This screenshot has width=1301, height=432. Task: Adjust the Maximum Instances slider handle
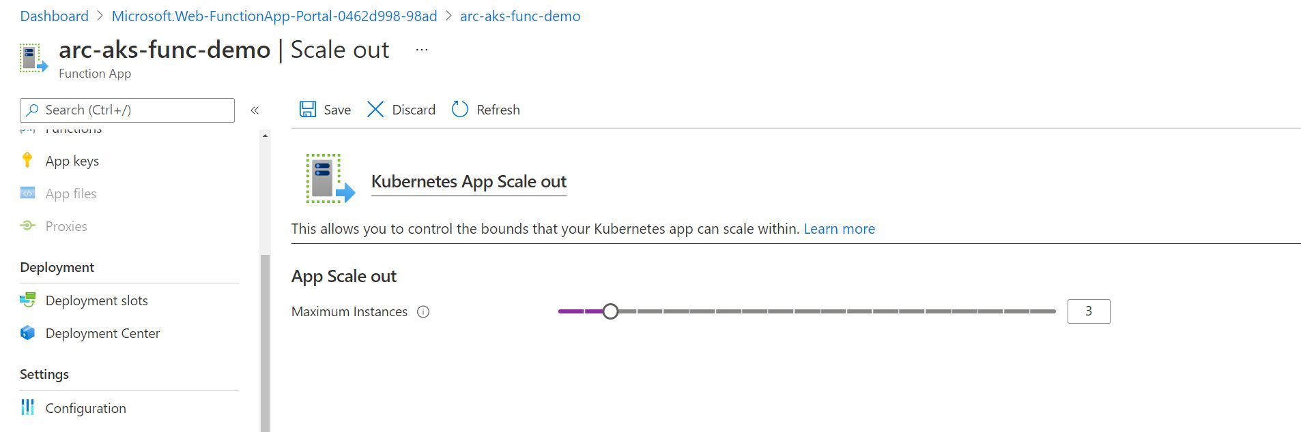point(610,311)
